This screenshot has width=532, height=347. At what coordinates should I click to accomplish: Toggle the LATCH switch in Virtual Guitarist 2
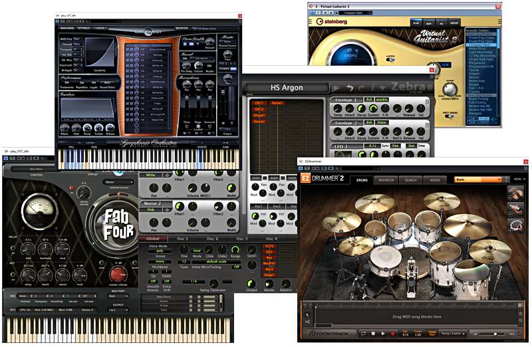click(390, 60)
